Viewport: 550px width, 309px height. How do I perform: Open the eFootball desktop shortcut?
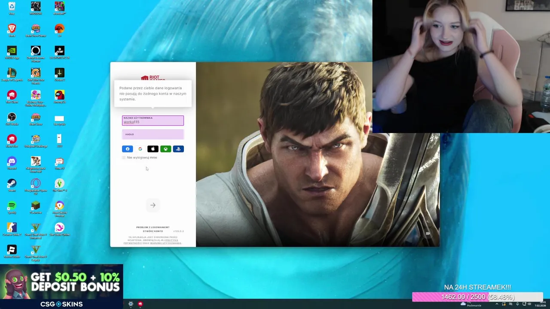click(59, 8)
